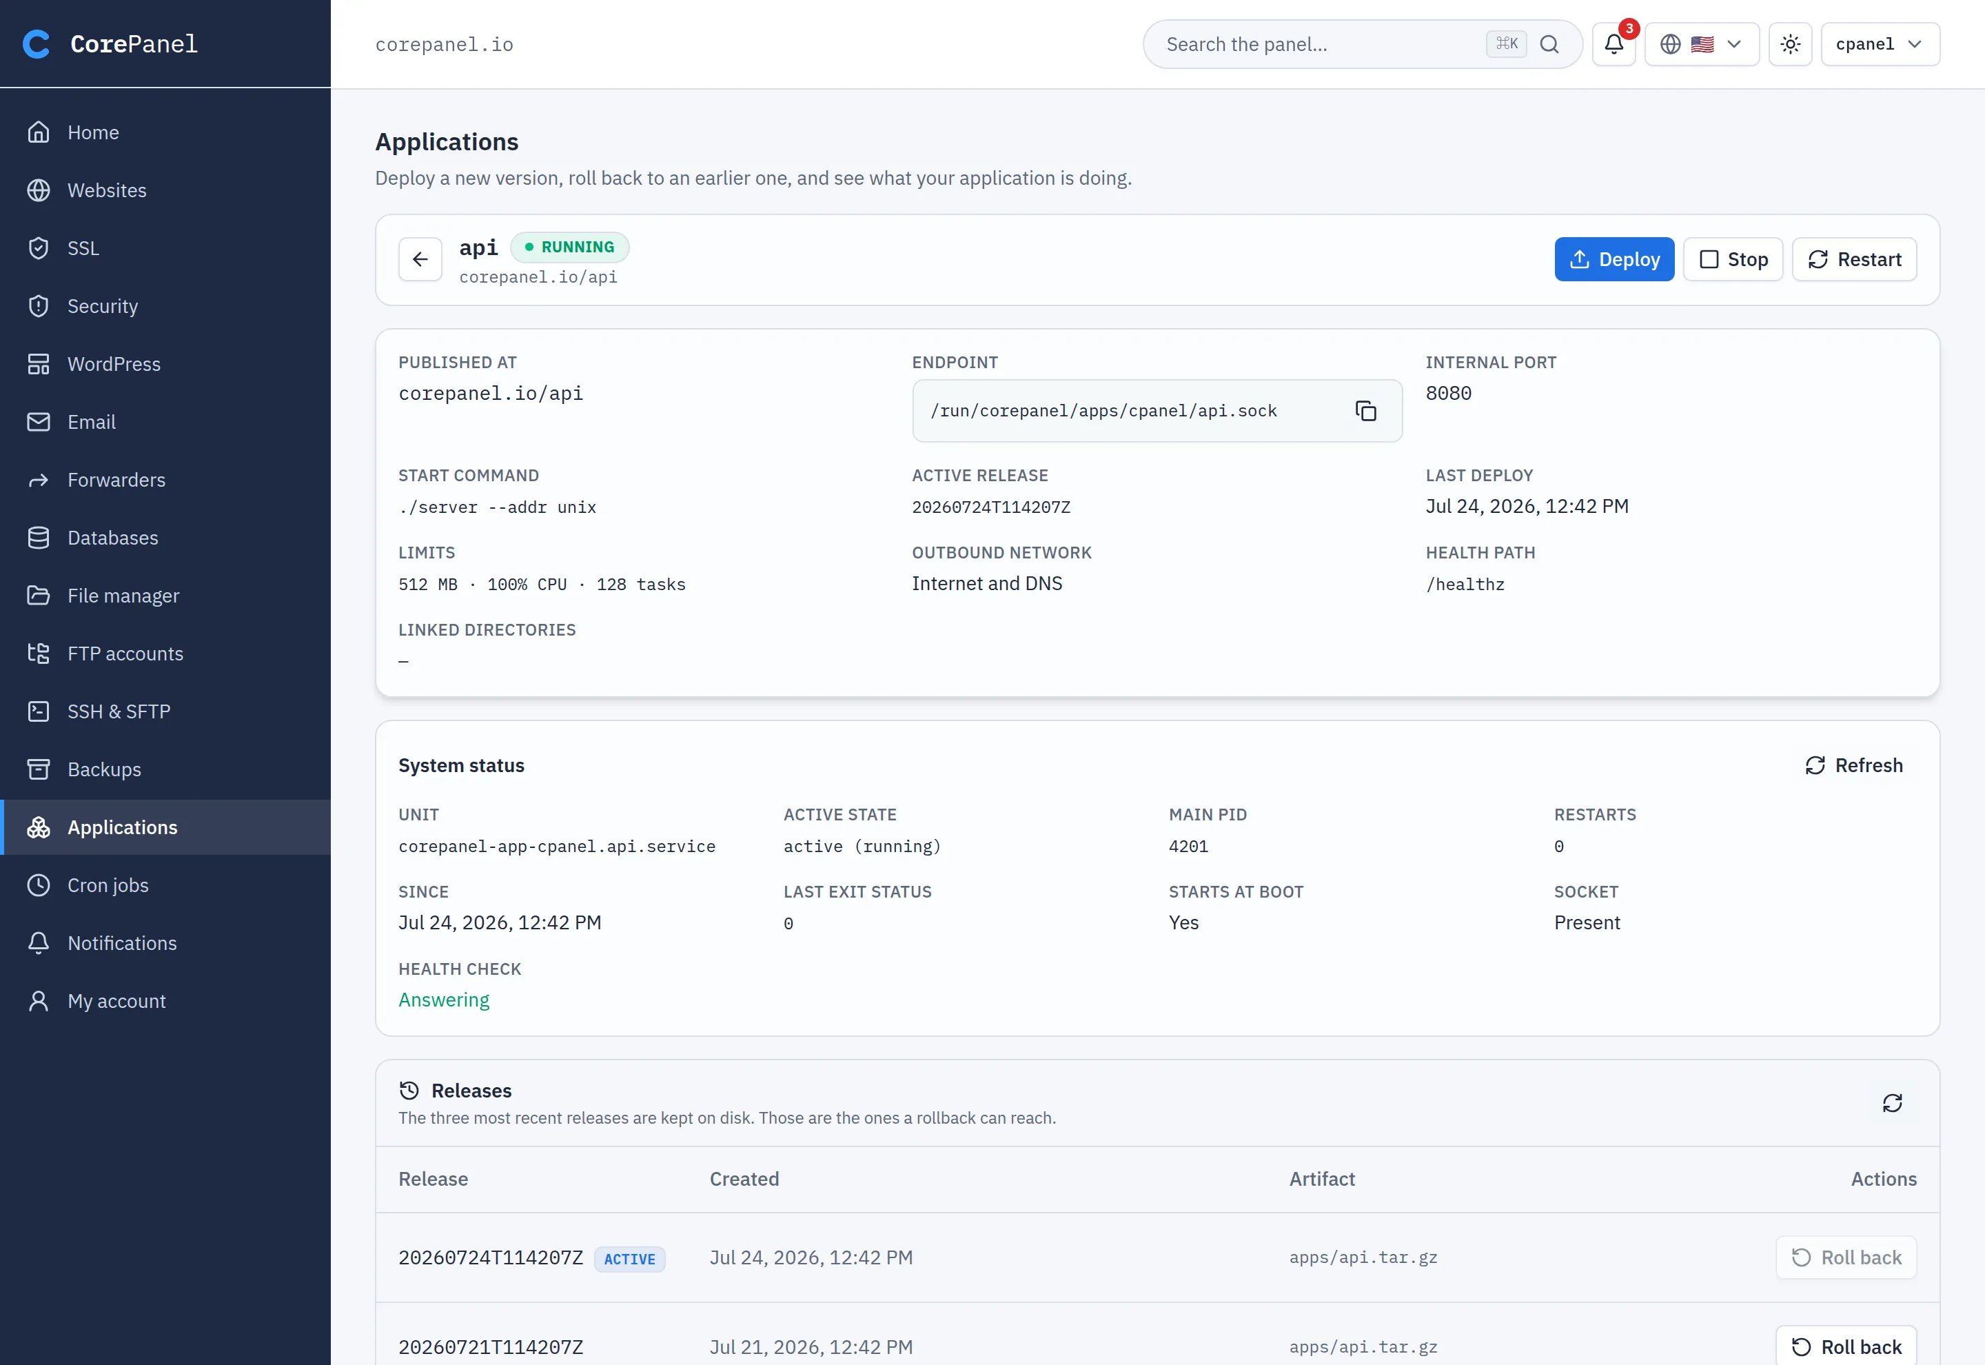Click the corepanel-app-cpanel.api.service unit name
Screen dimensions: 1985x1365
click(x=556, y=847)
